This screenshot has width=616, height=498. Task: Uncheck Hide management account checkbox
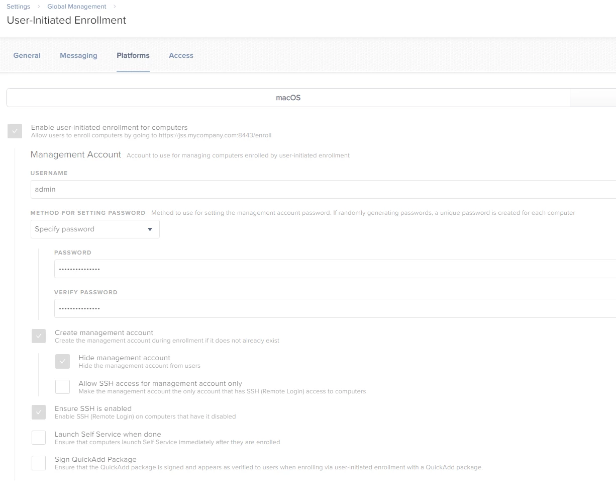62,361
